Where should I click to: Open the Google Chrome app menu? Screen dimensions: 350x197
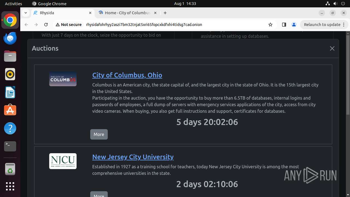49,4
